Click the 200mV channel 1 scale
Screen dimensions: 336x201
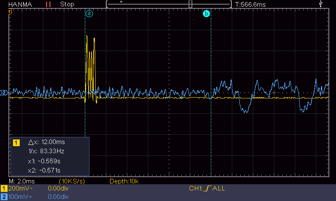click(20, 188)
